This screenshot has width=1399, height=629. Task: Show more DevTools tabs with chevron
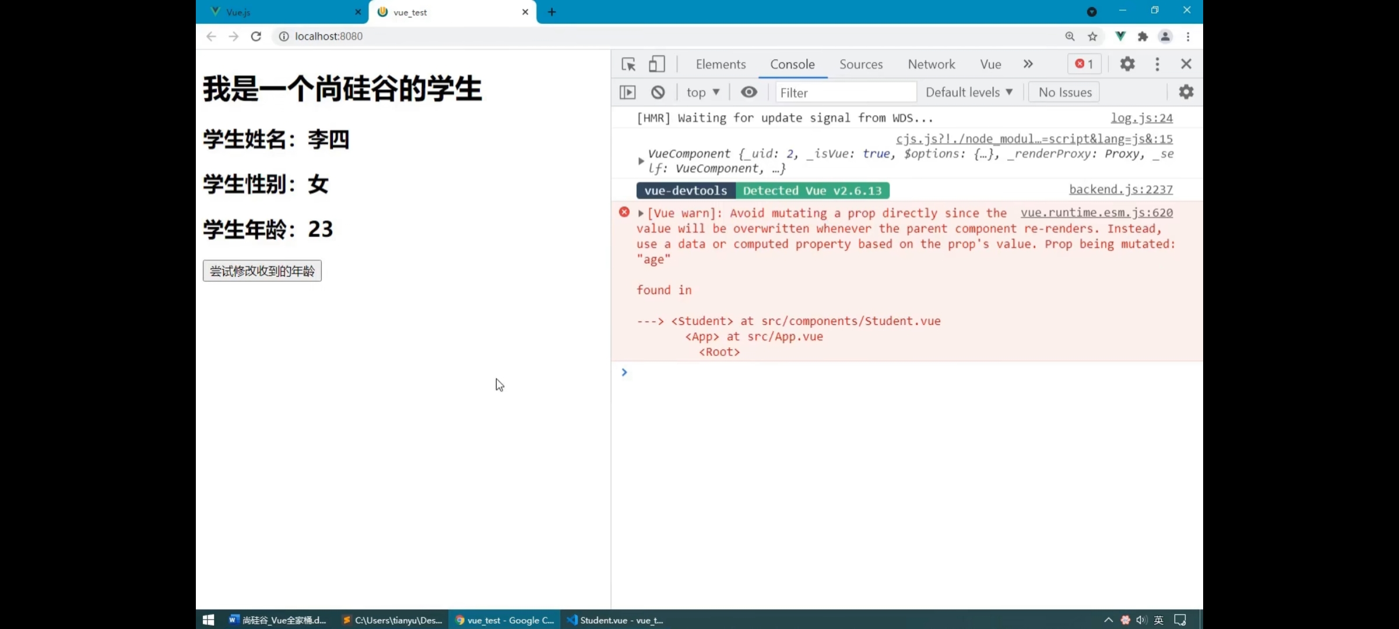click(x=1028, y=64)
